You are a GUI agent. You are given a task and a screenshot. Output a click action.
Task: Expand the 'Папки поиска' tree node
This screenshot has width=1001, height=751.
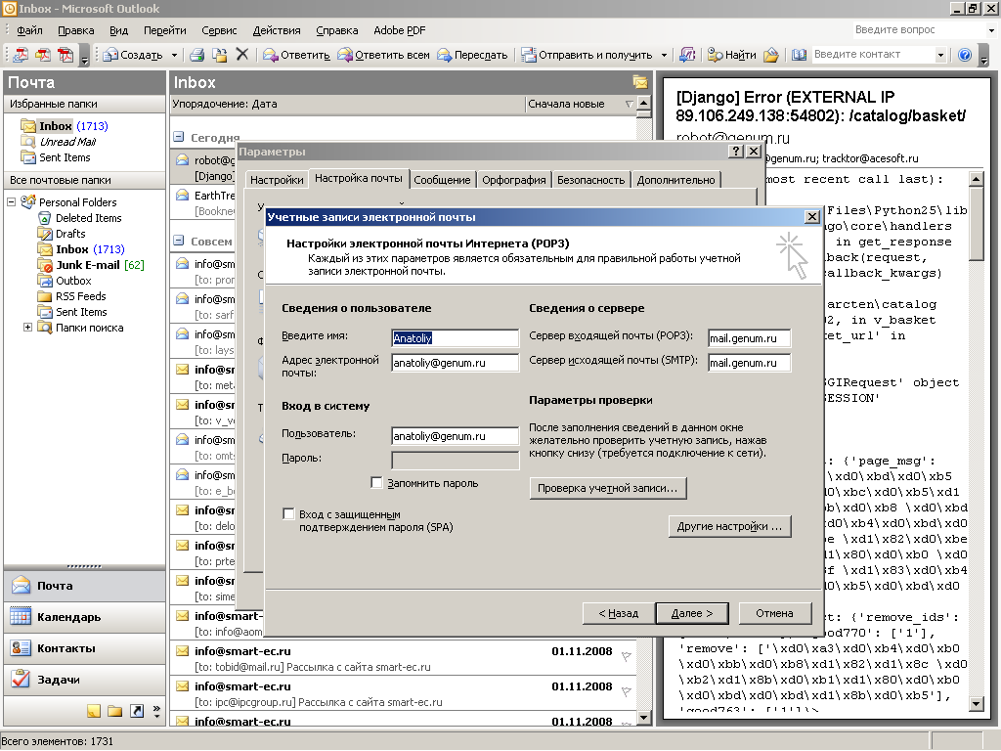[x=28, y=328]
